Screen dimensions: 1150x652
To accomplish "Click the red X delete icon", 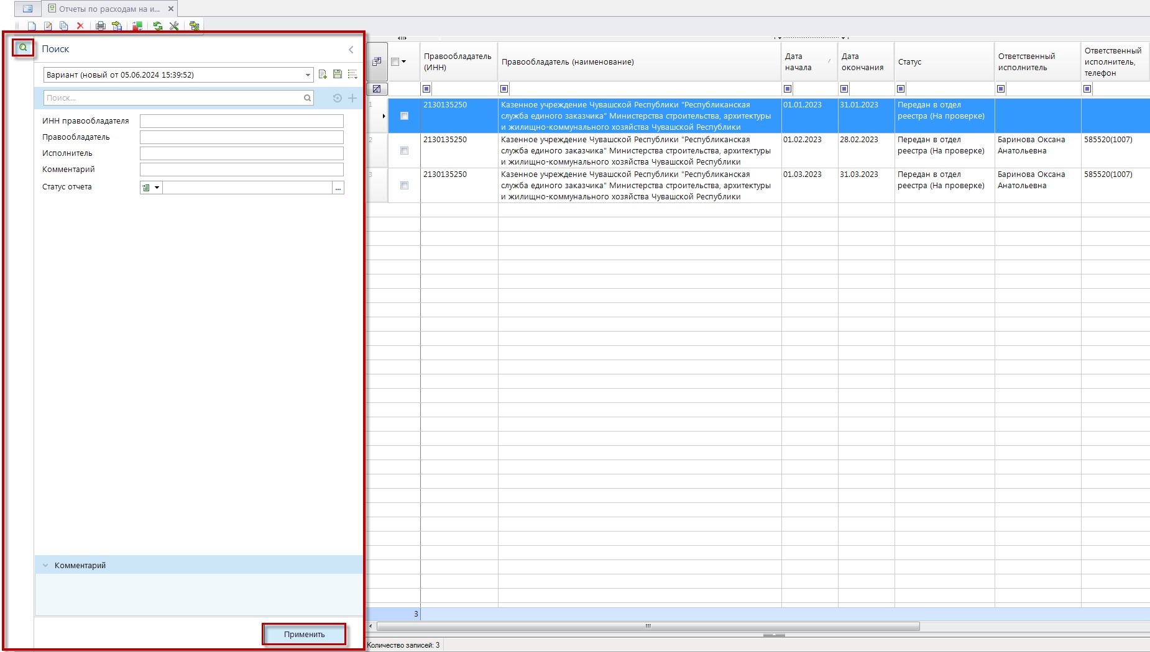I will tap(80, 26).
